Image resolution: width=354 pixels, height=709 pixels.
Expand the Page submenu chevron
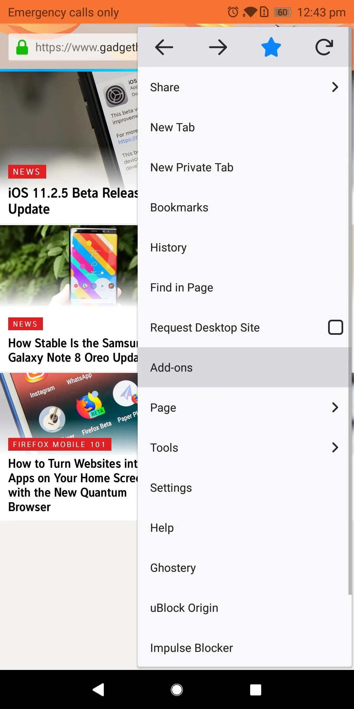(x=335, y=407)
